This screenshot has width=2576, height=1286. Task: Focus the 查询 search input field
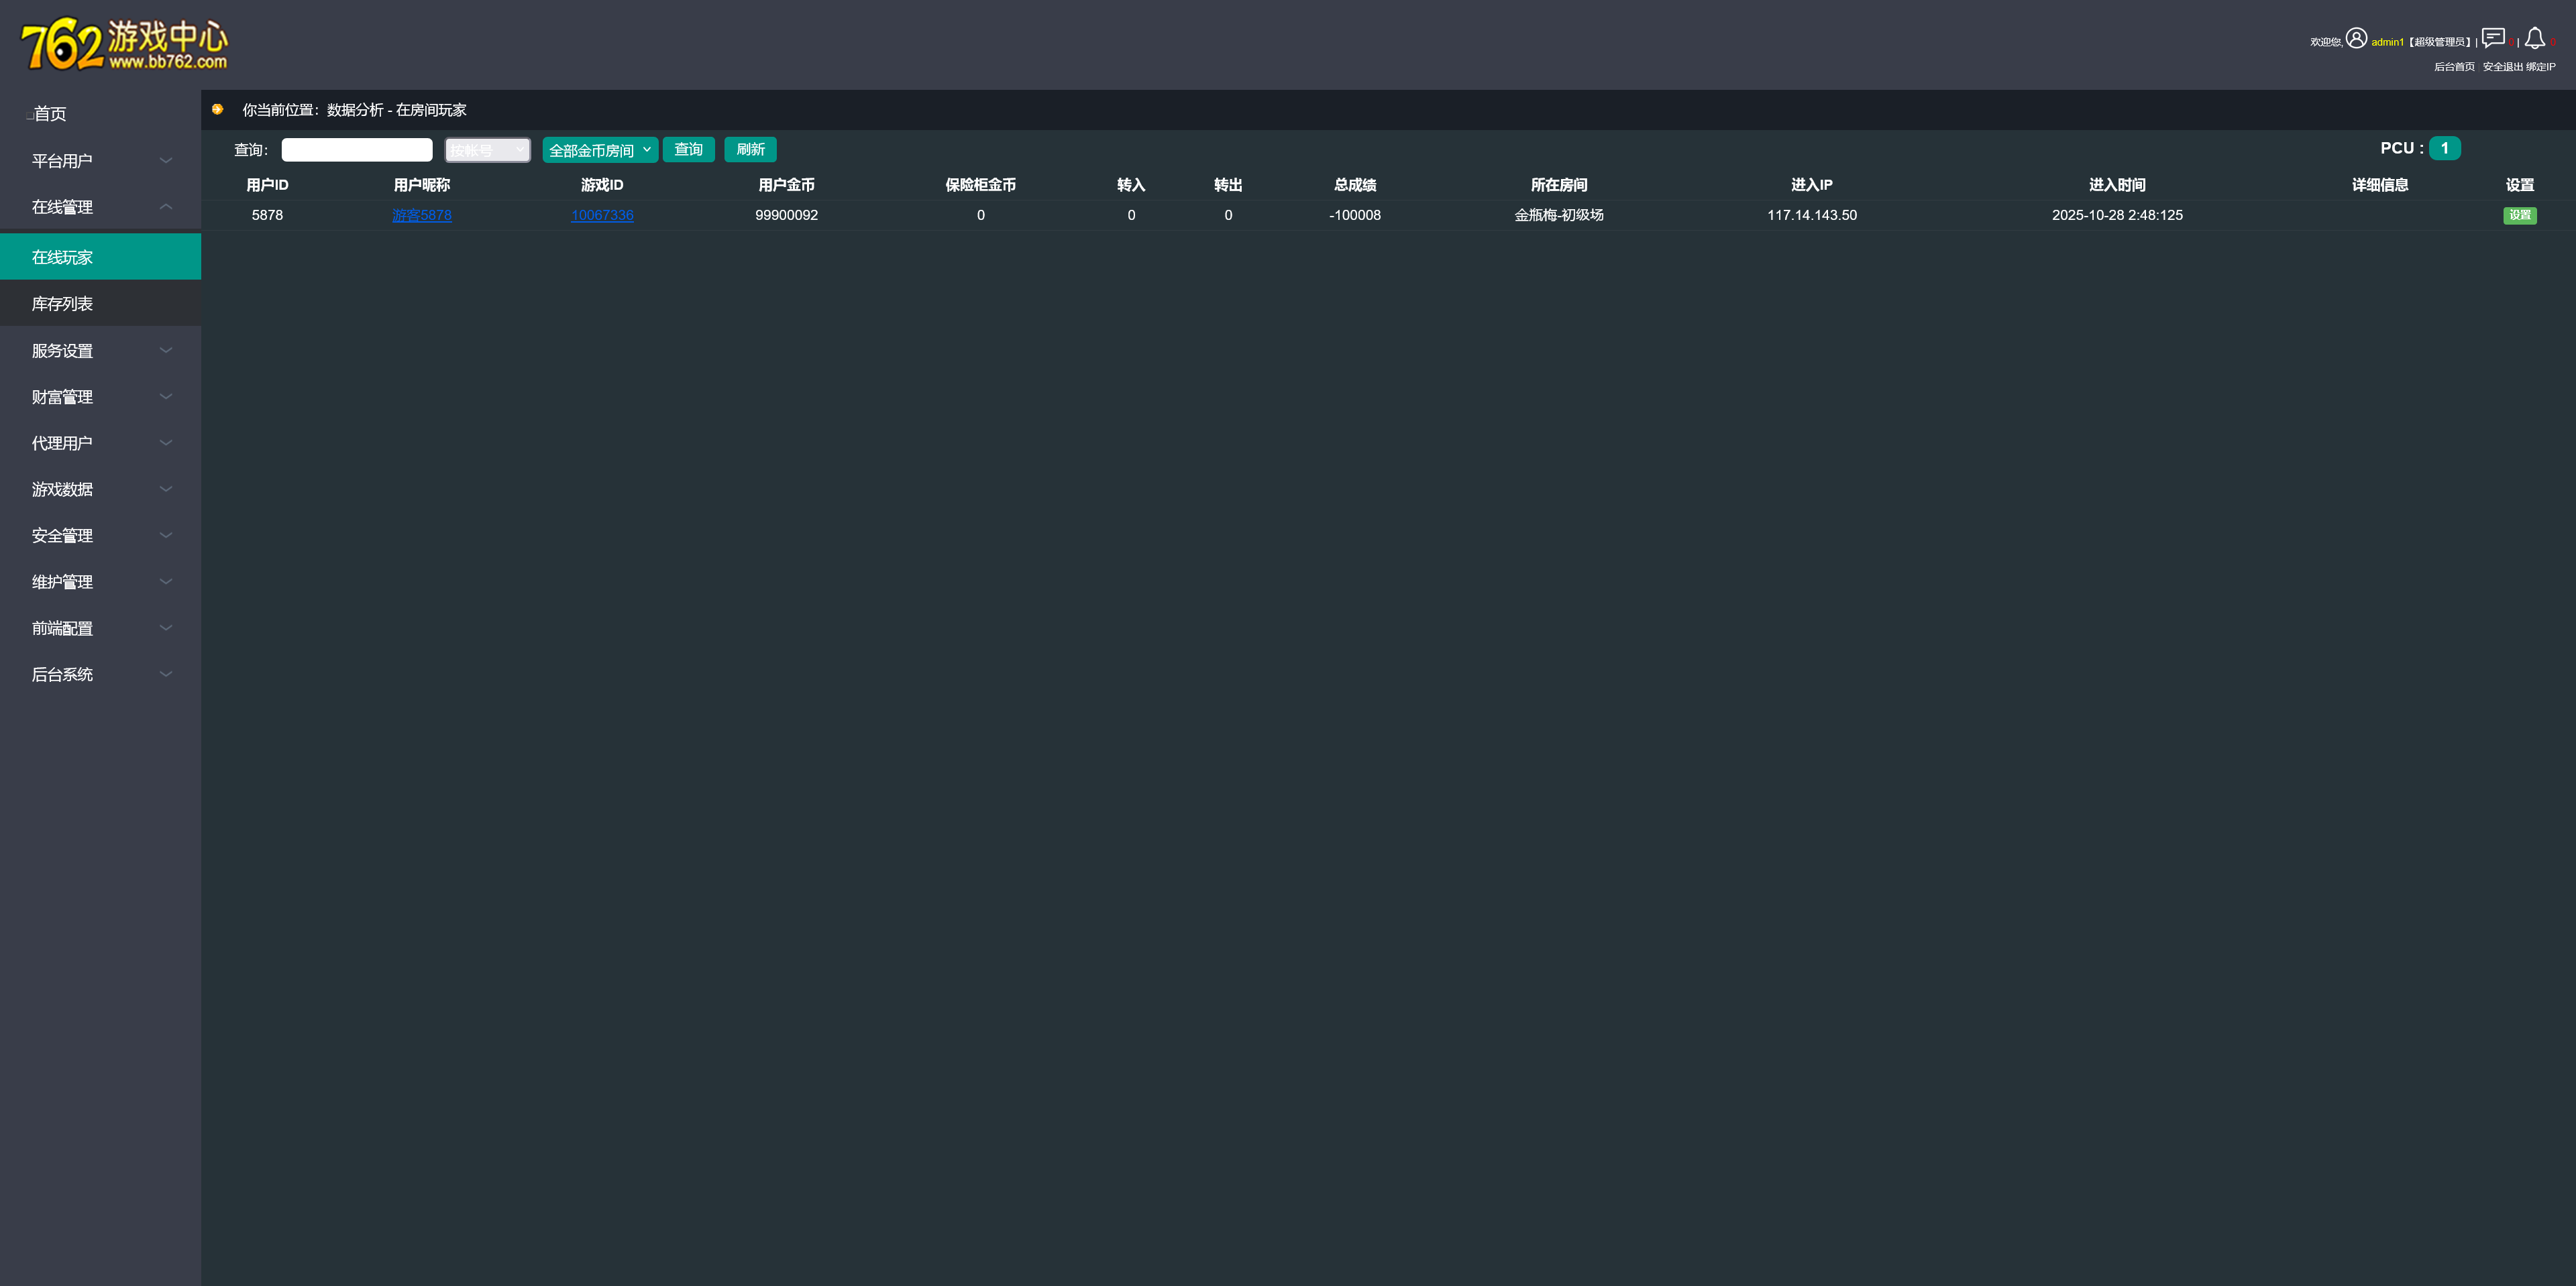[357, 150]
